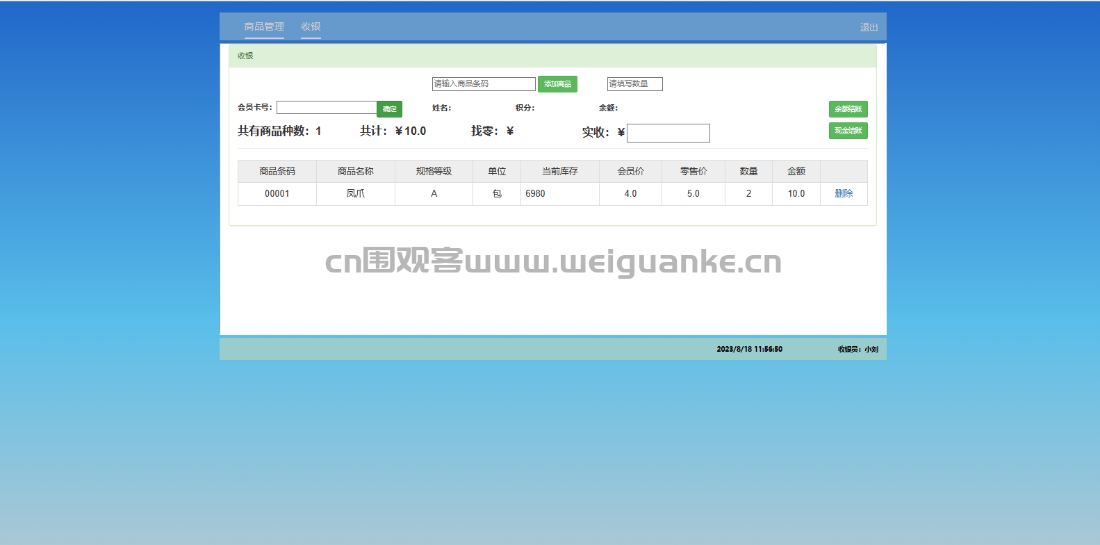Image resolution: width=1100 pixels, height=545 pixels.
Task: Click the retail price 5.0 cell
Action: pos(693,194)
